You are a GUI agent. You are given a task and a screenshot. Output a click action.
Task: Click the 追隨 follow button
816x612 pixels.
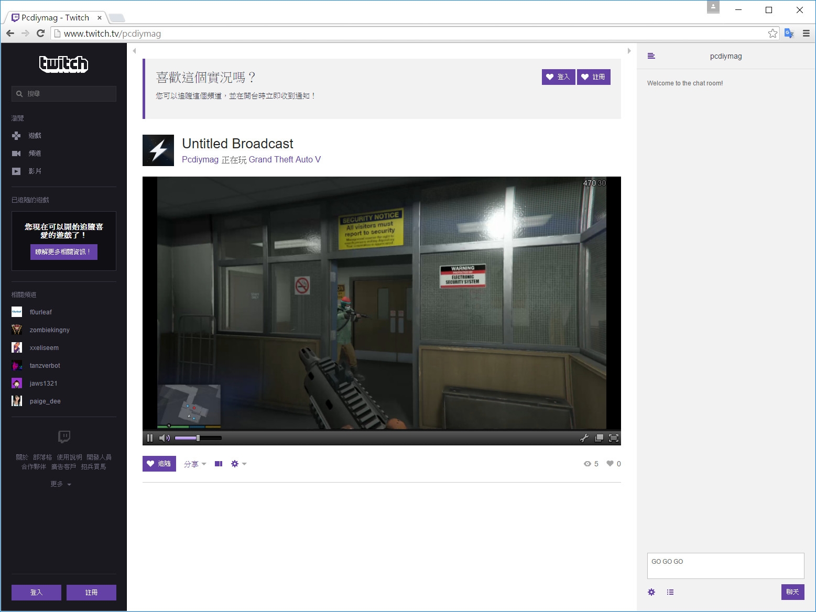(x=159, y=464)
